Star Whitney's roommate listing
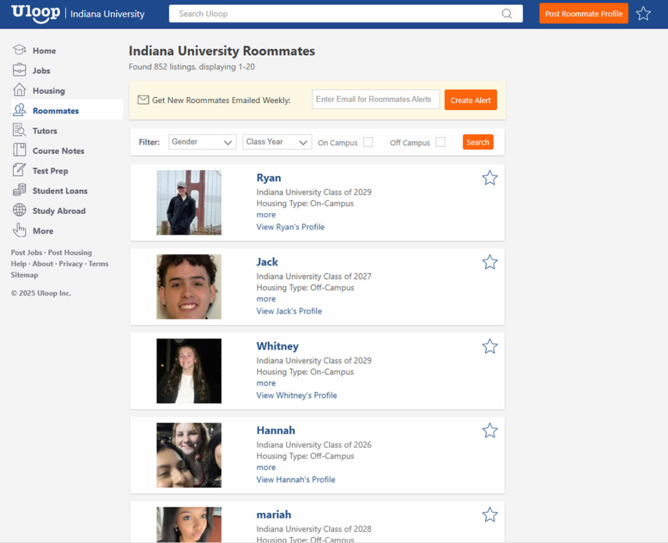The image size is (668, 543). coord(490,346)
